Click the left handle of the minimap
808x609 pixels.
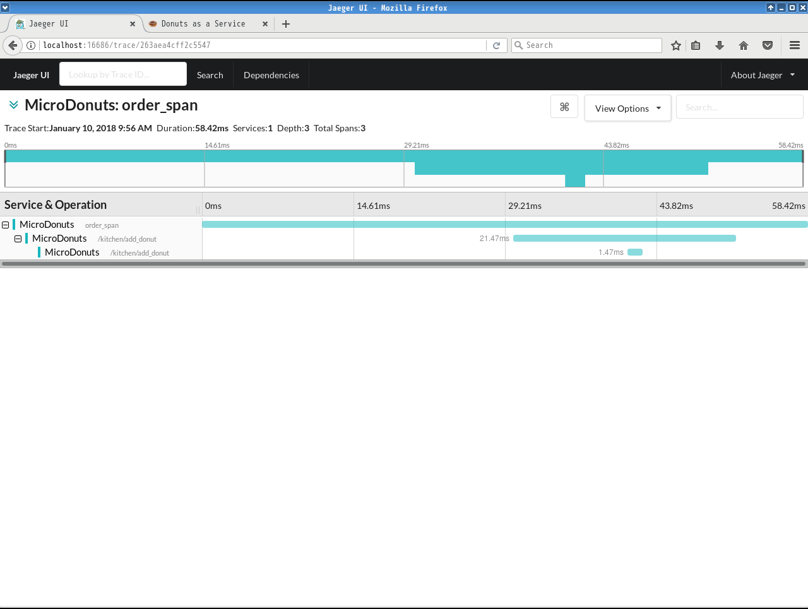(x=5, y=157)
